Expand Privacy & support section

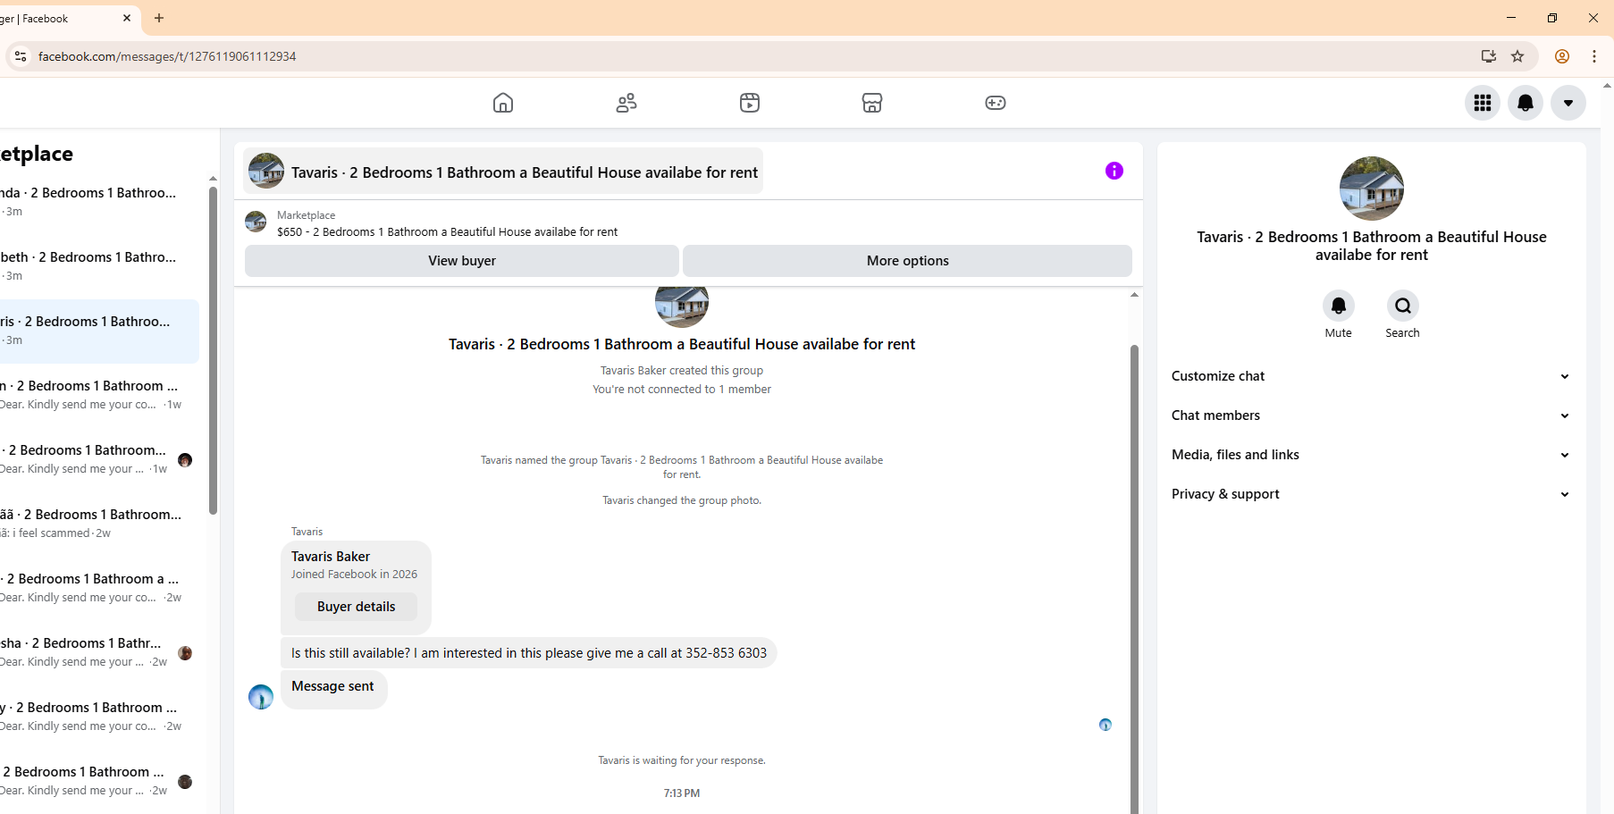[x=1371, y=494]
